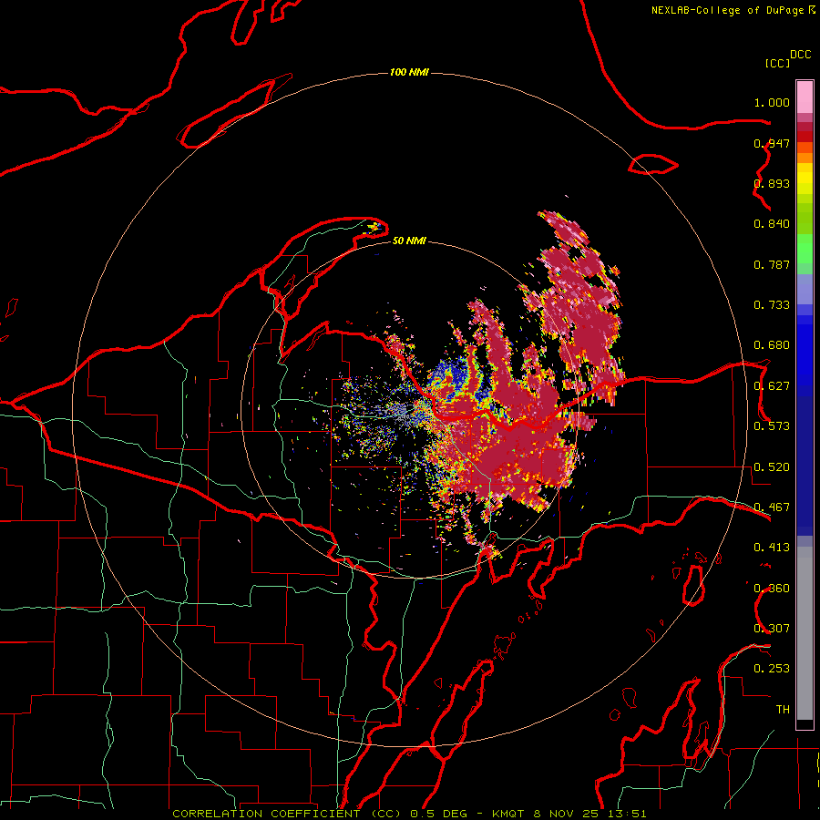Click the 0.680 color scale value

772,345
